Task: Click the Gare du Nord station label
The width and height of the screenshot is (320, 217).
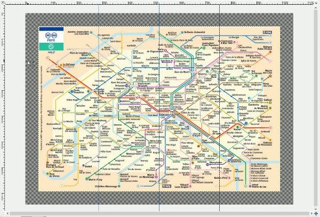Action: (x=182, y=72)
